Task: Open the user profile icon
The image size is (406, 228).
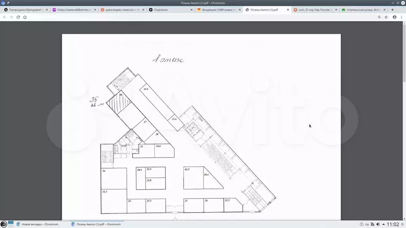Action: click(395, 17)
